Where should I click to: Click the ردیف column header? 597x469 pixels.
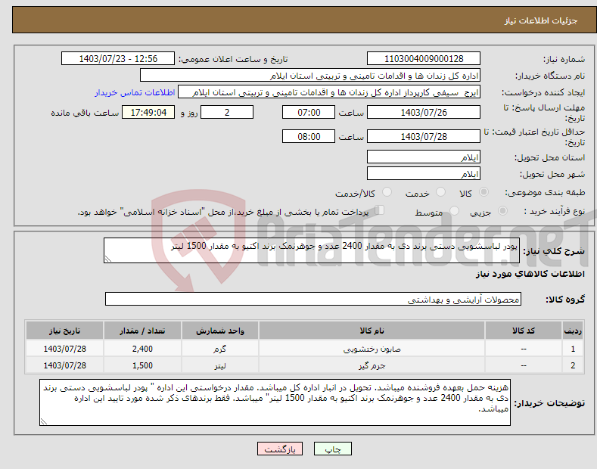573,331
